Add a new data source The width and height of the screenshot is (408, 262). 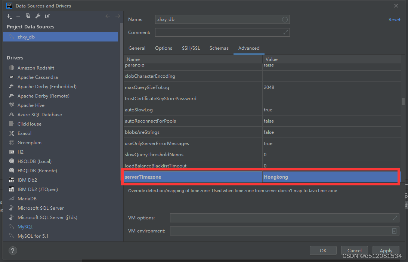pos(9,16)
